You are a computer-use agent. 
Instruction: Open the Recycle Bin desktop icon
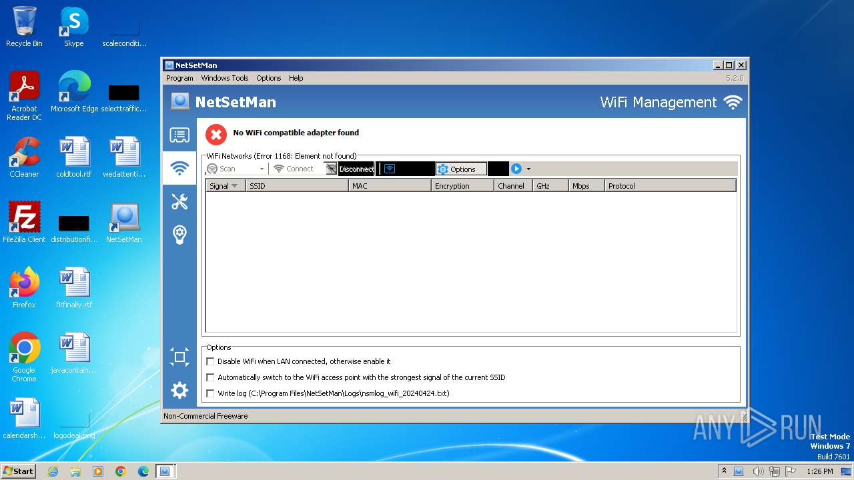[24, 27]
